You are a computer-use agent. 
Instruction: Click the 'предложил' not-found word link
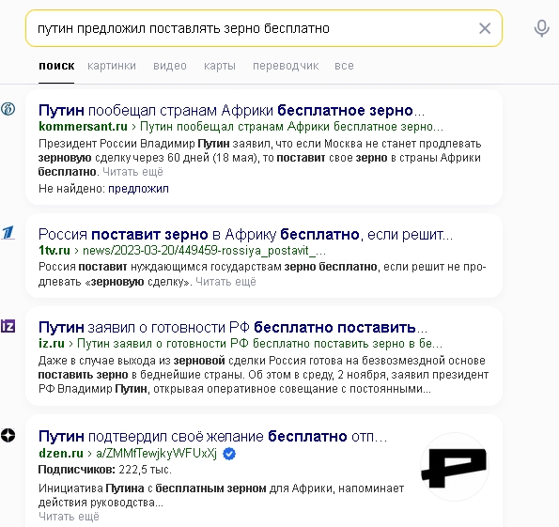click(x=138, y=189)
